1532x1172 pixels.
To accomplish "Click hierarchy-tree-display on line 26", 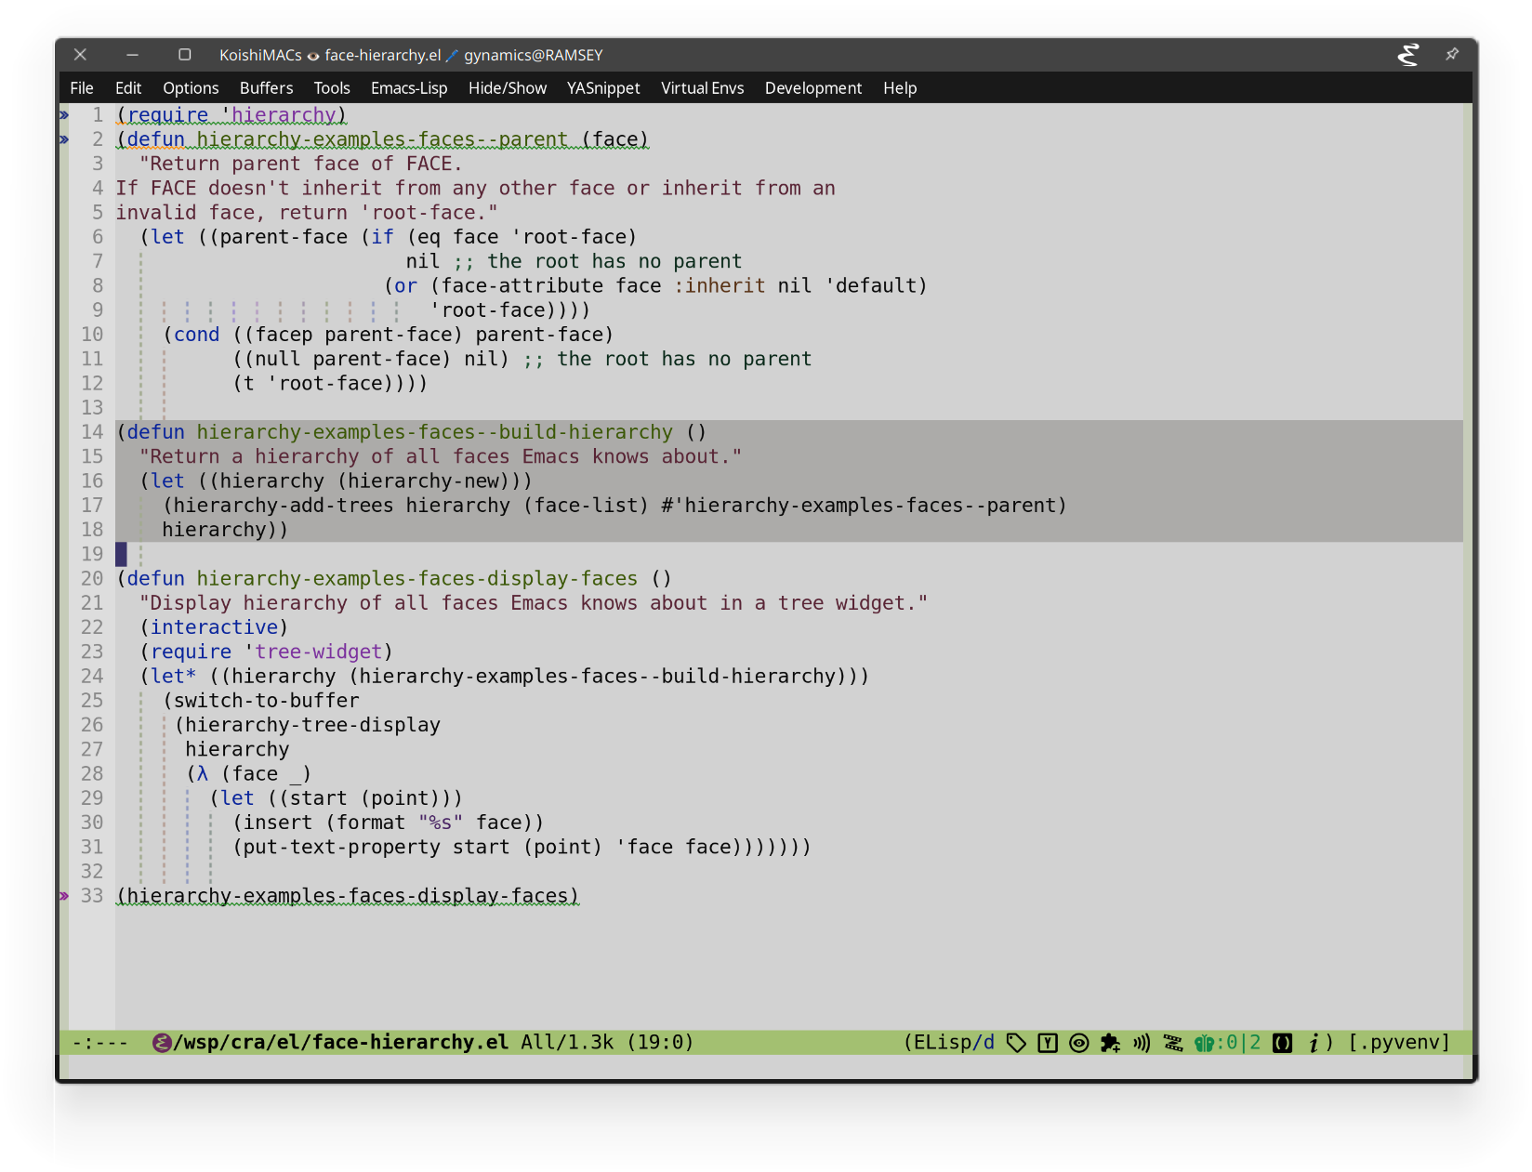I will coord(312,725).
